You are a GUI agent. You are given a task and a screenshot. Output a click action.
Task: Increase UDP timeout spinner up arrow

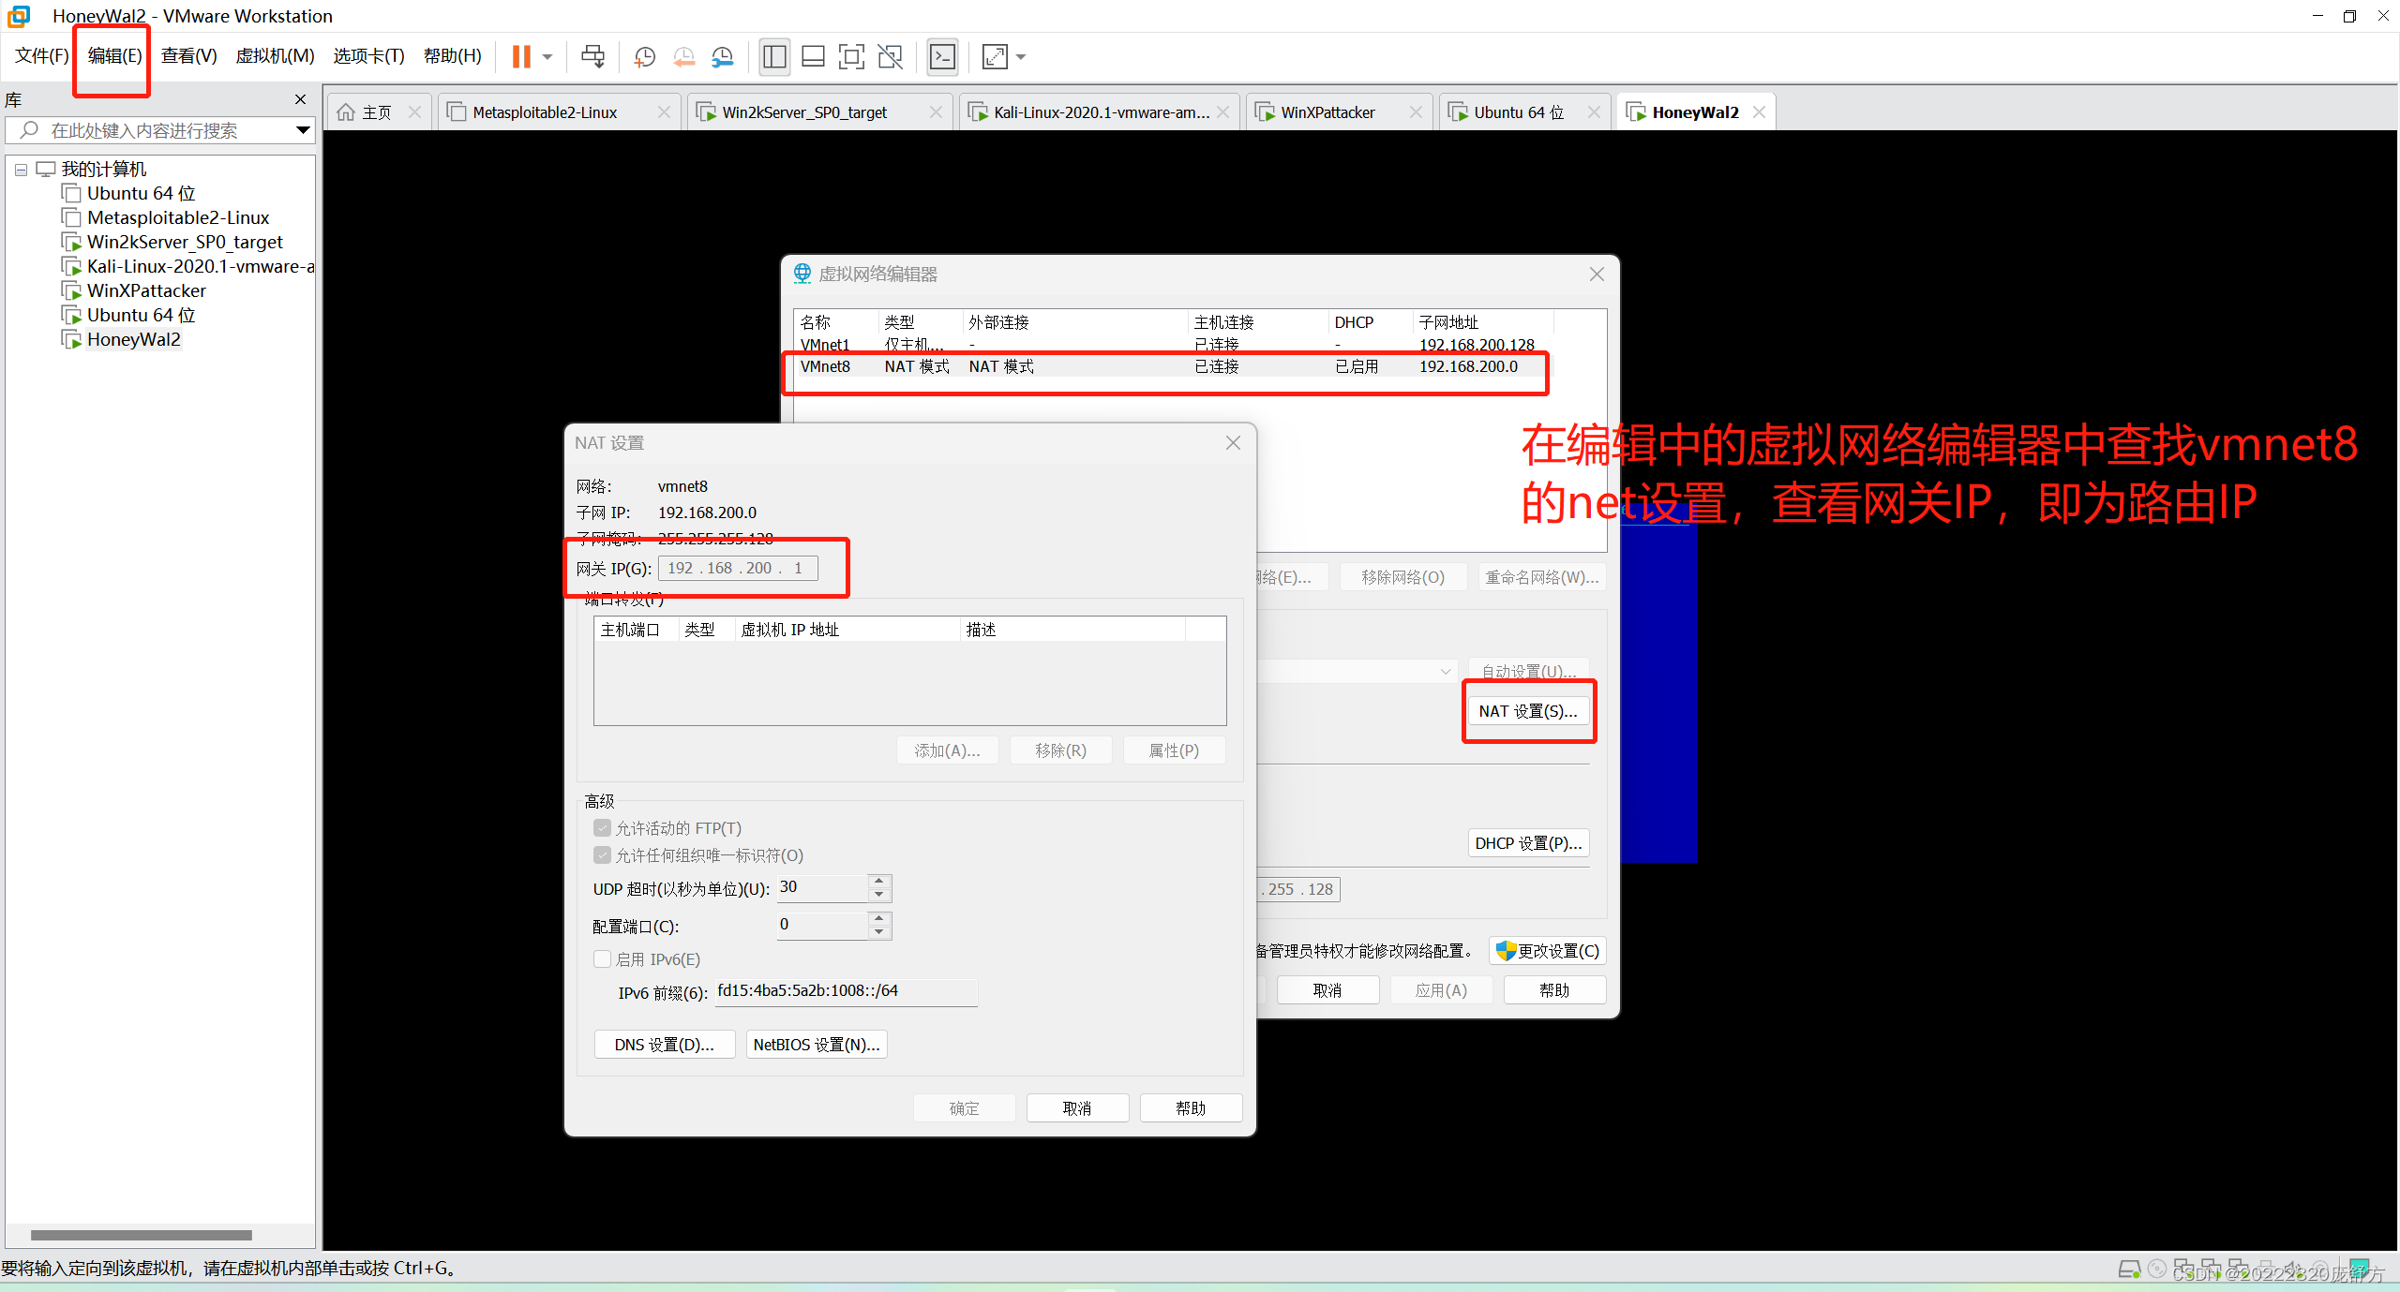click(878, 881)
